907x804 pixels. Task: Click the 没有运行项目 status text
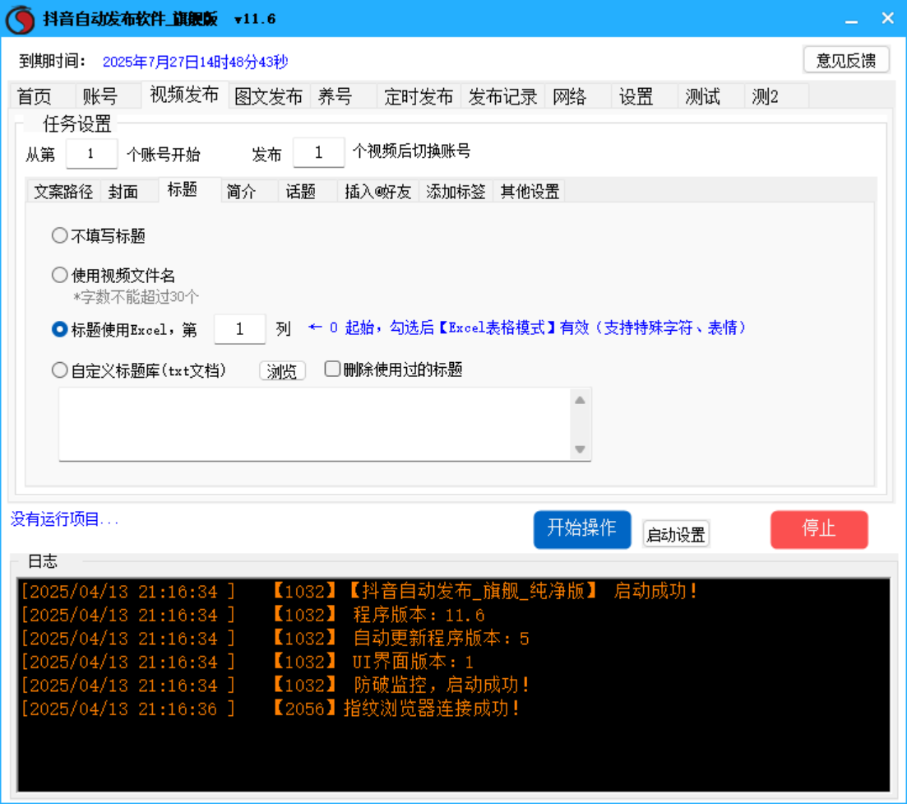click(64, 519)
